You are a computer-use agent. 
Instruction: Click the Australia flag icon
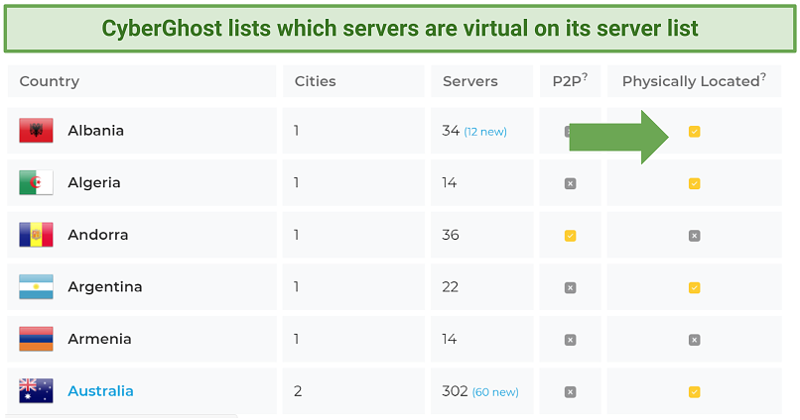coord(36,391)
